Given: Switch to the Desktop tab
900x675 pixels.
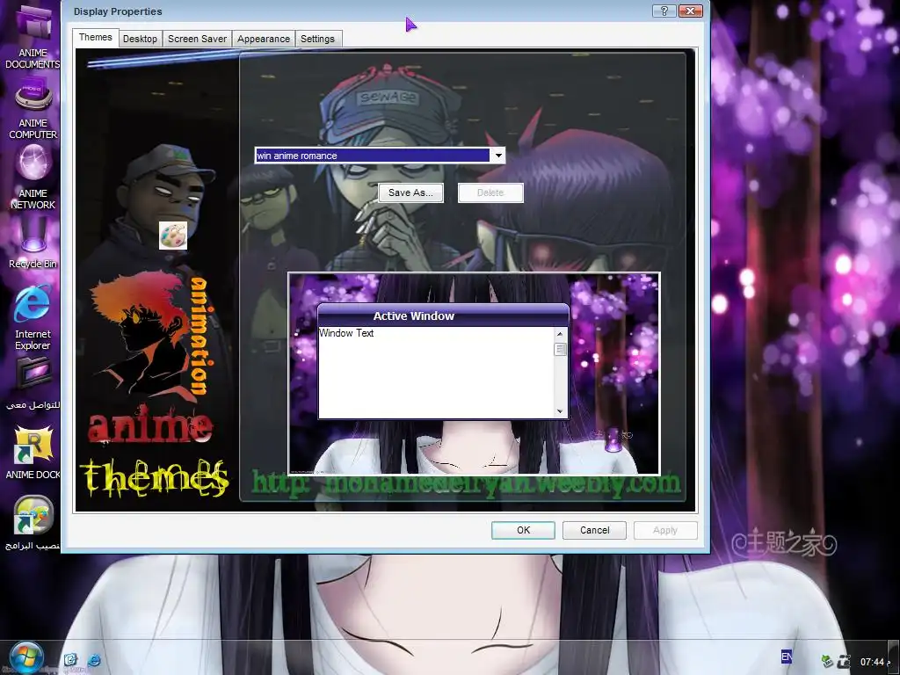Looking at the screenshot, I should 140,39.
